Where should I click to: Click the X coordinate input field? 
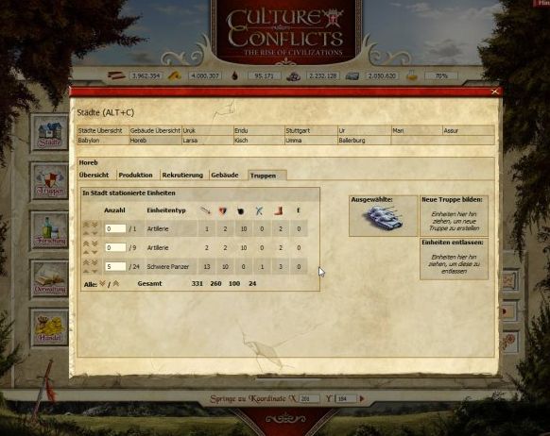click(x=310, y=398)
